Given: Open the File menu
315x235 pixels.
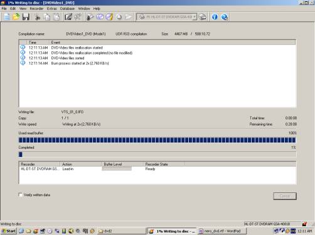Looking at the screenshot, I should click(4, 9).
